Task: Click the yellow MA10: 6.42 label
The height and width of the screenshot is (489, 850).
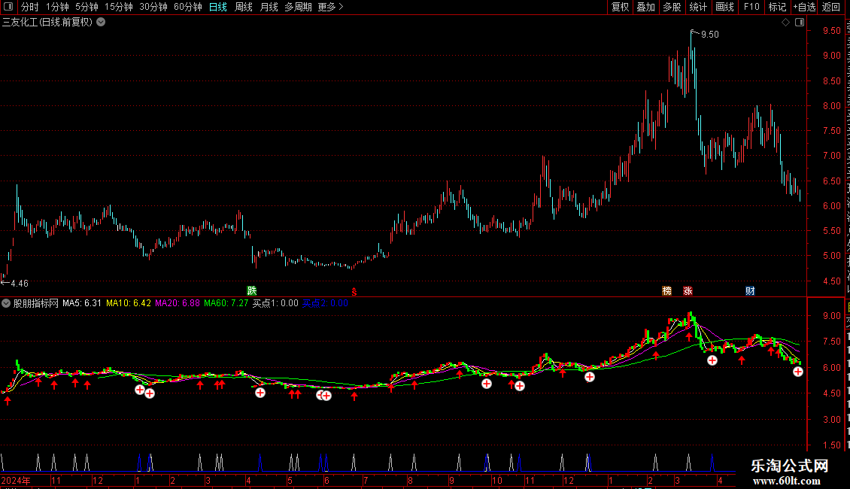Action: click(x=129, y=303)
